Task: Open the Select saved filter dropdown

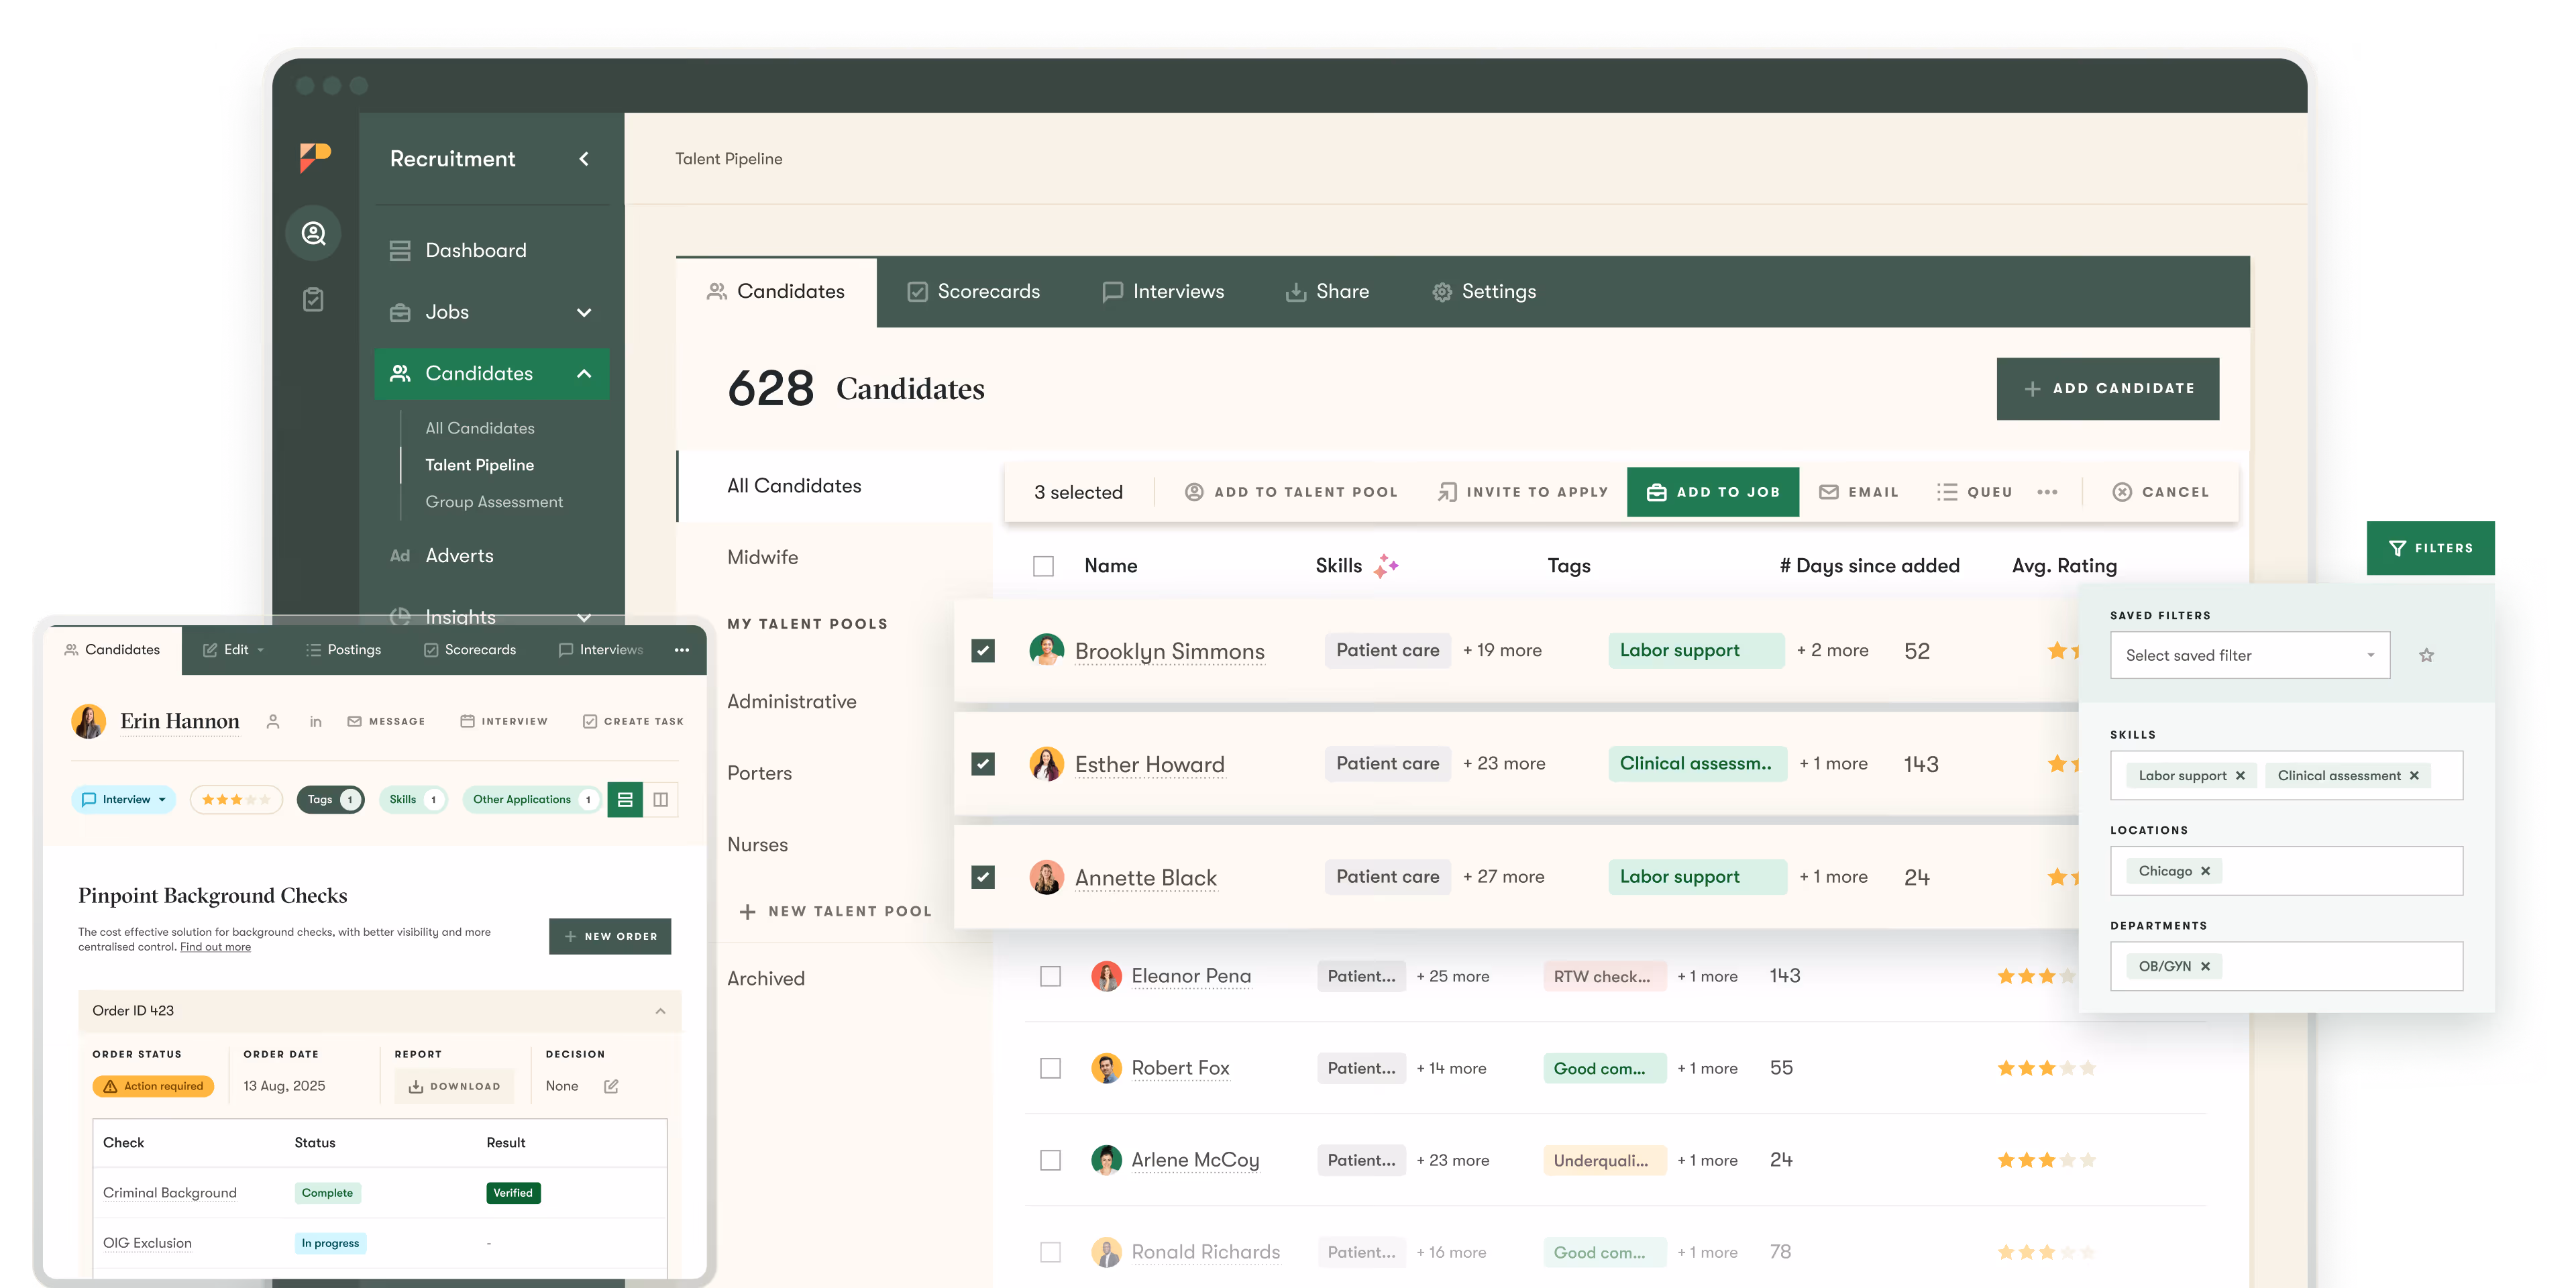Action: click(x=2250, y=656)
